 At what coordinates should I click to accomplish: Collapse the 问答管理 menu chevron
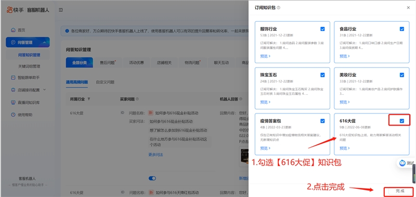tap(44, 43)
